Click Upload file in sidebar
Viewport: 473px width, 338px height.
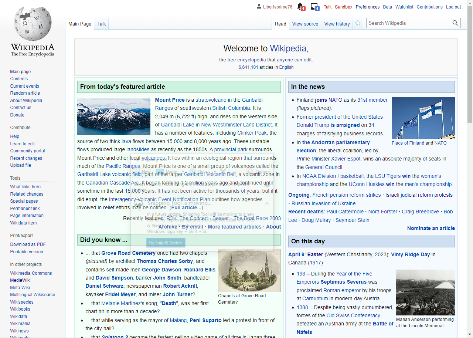[21, 165]
